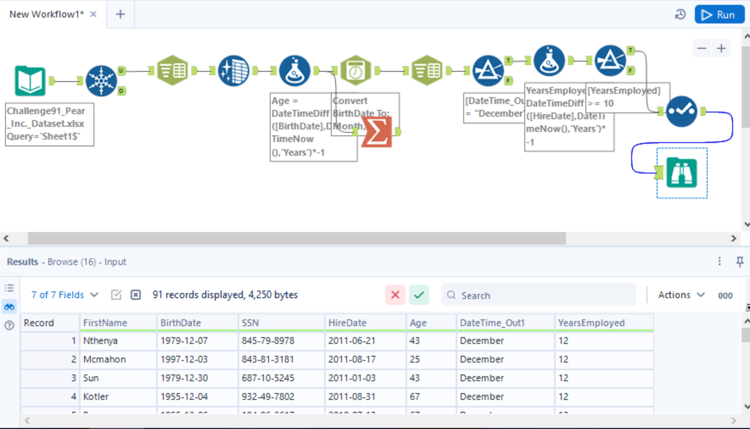Open a new workflow tab with plus

pyautogui.click(x=120, y=15)
